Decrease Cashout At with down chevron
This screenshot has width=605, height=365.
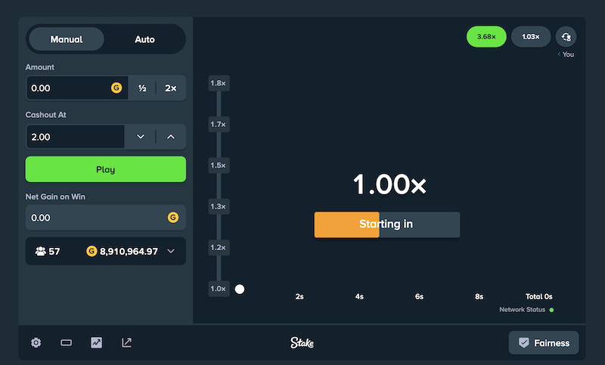point(140,137)
